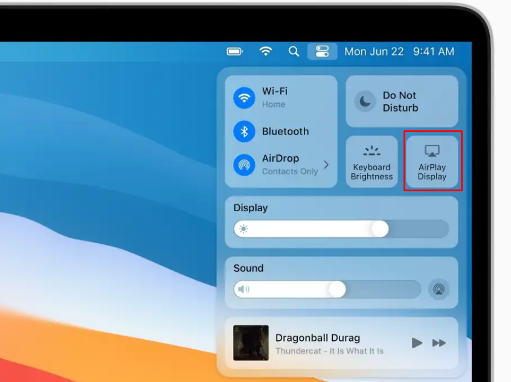The height and width of the screenshot is (382, 511).
Task: Click the Sound section heading
Action: tap(248, 268)
